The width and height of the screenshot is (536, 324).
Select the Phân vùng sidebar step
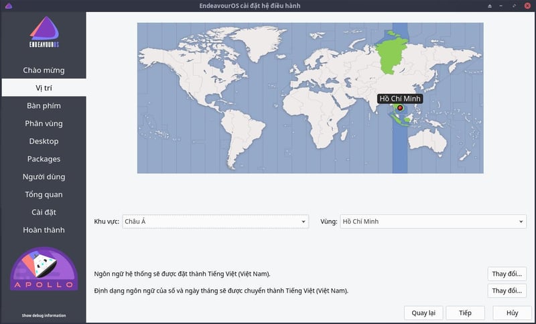pos(44,123)
